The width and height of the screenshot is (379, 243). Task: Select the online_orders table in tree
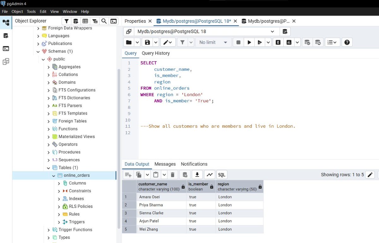[x=77, y=175]
